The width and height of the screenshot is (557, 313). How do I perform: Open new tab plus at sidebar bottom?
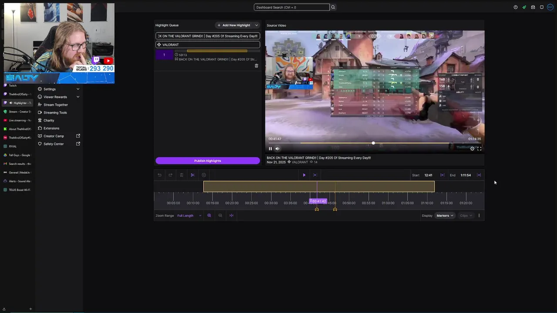(30, 309)
